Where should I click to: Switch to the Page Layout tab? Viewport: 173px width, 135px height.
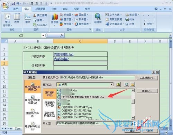click(40, 9)
